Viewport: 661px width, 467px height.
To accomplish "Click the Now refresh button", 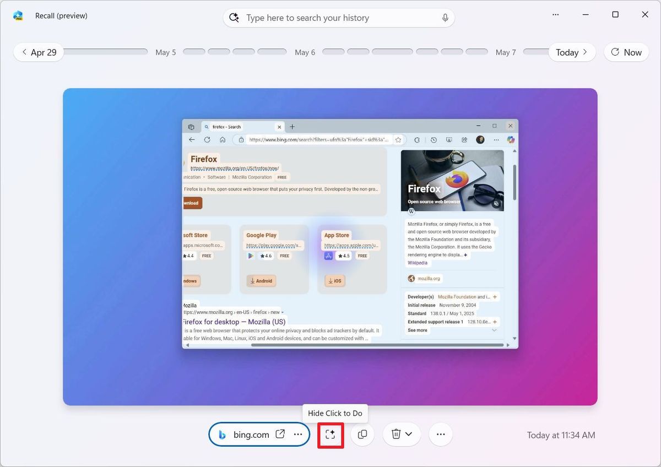I will point(626,52).
